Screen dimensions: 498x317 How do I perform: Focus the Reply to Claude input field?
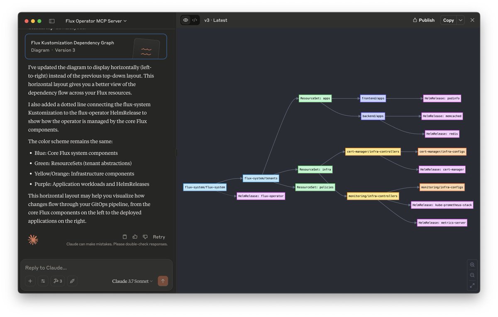(96, 268)
